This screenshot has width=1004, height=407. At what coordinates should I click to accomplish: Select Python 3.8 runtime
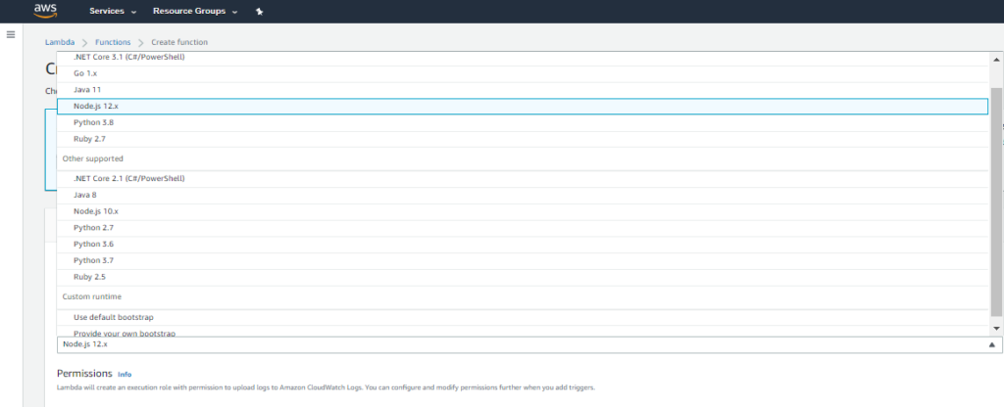click(93, 122)
